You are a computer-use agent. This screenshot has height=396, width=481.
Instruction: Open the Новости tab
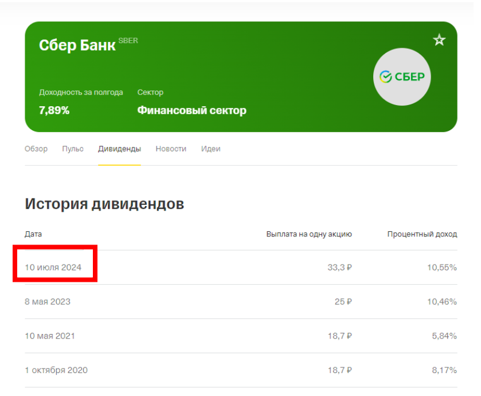tap(171, 149)
